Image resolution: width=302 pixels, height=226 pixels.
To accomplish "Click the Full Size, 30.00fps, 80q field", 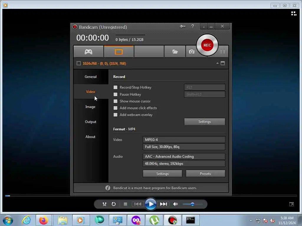I will click(x=184, y=147).
